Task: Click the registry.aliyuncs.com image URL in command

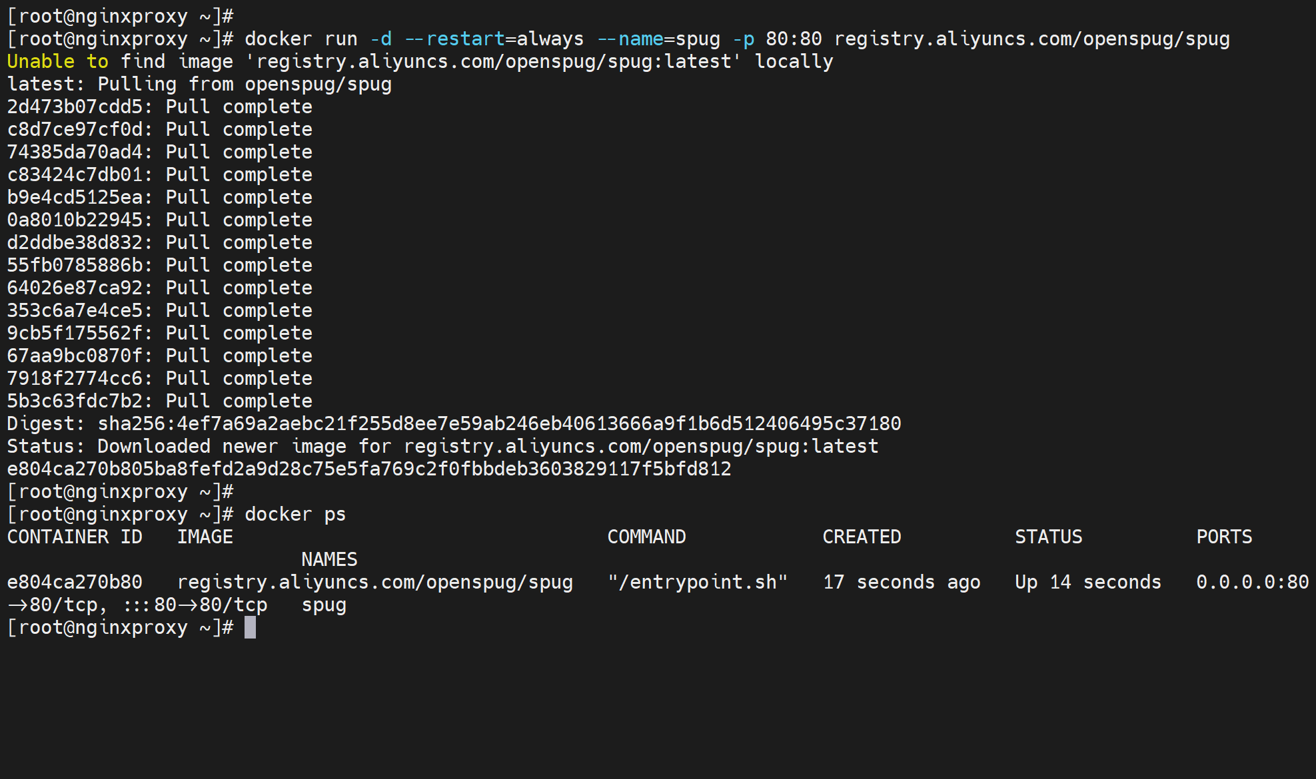Action: 1031,39
